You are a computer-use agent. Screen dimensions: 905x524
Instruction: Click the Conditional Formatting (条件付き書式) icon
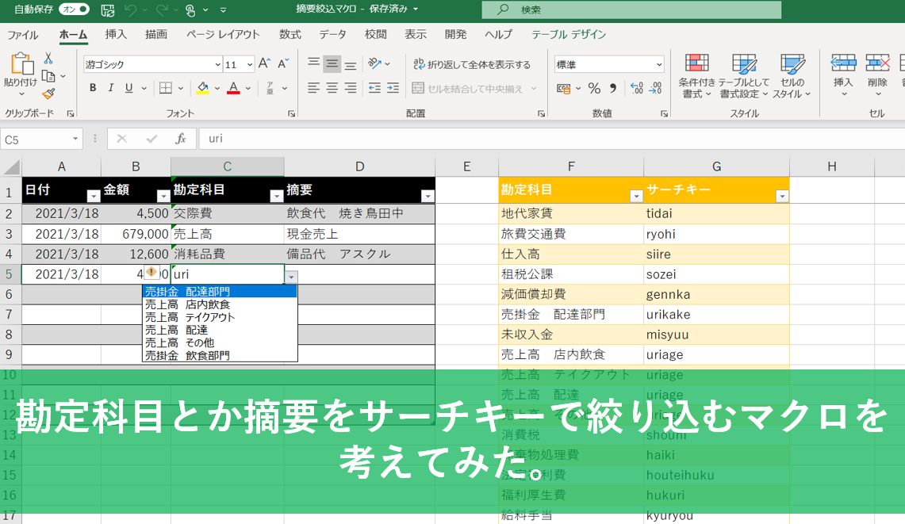click(x=696, y=77)
